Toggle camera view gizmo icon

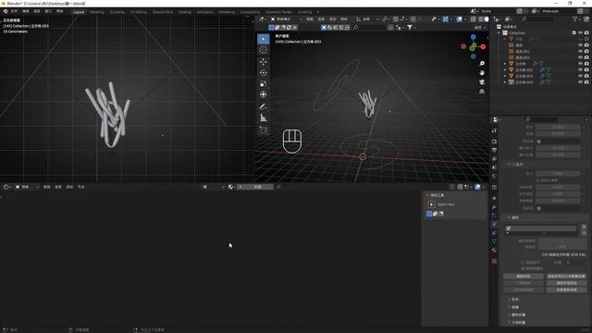[482, 82]
